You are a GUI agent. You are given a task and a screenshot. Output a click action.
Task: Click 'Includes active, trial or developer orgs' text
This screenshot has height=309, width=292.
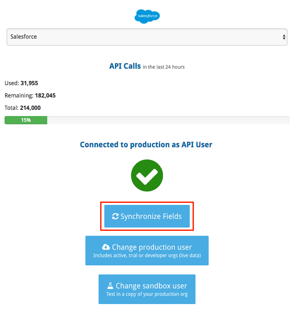(x=147, y=256)
